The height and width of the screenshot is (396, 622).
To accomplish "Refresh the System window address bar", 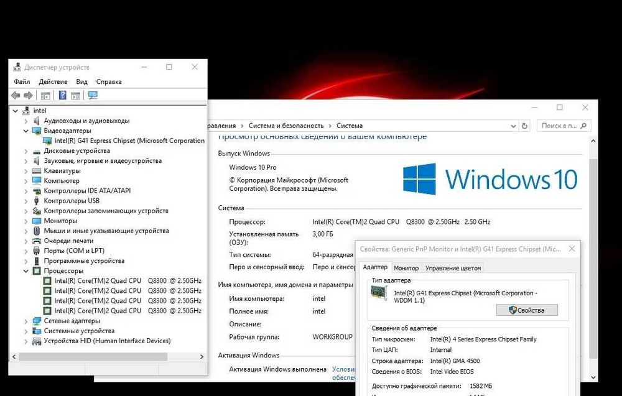I will (x=524, y=126).
